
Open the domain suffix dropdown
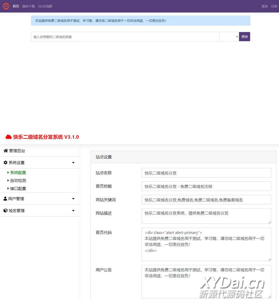pos(229,37)
